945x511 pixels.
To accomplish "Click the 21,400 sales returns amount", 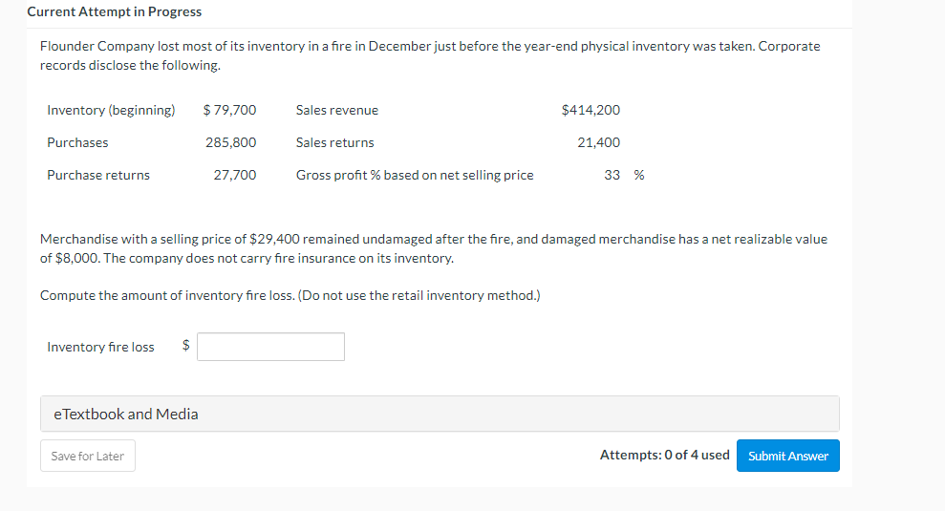I will 599,142.
